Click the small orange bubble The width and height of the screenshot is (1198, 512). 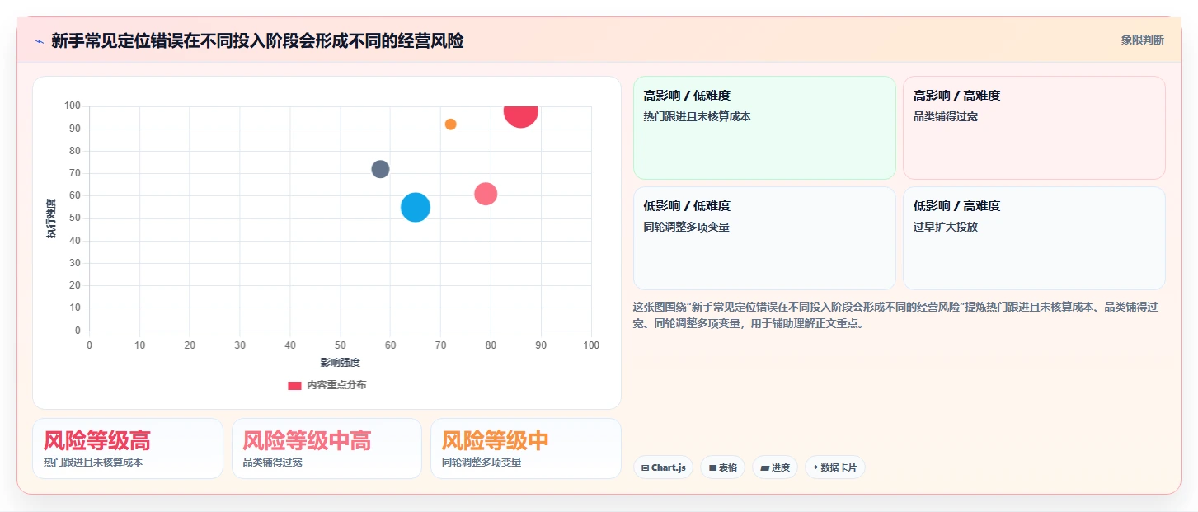click(x=450, y=124)
